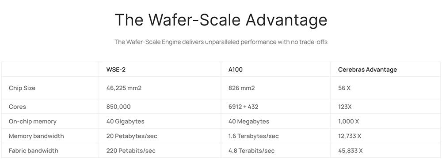Click the 850,000 cores value
Screen dimensions: 442x159
pos(118,107)
